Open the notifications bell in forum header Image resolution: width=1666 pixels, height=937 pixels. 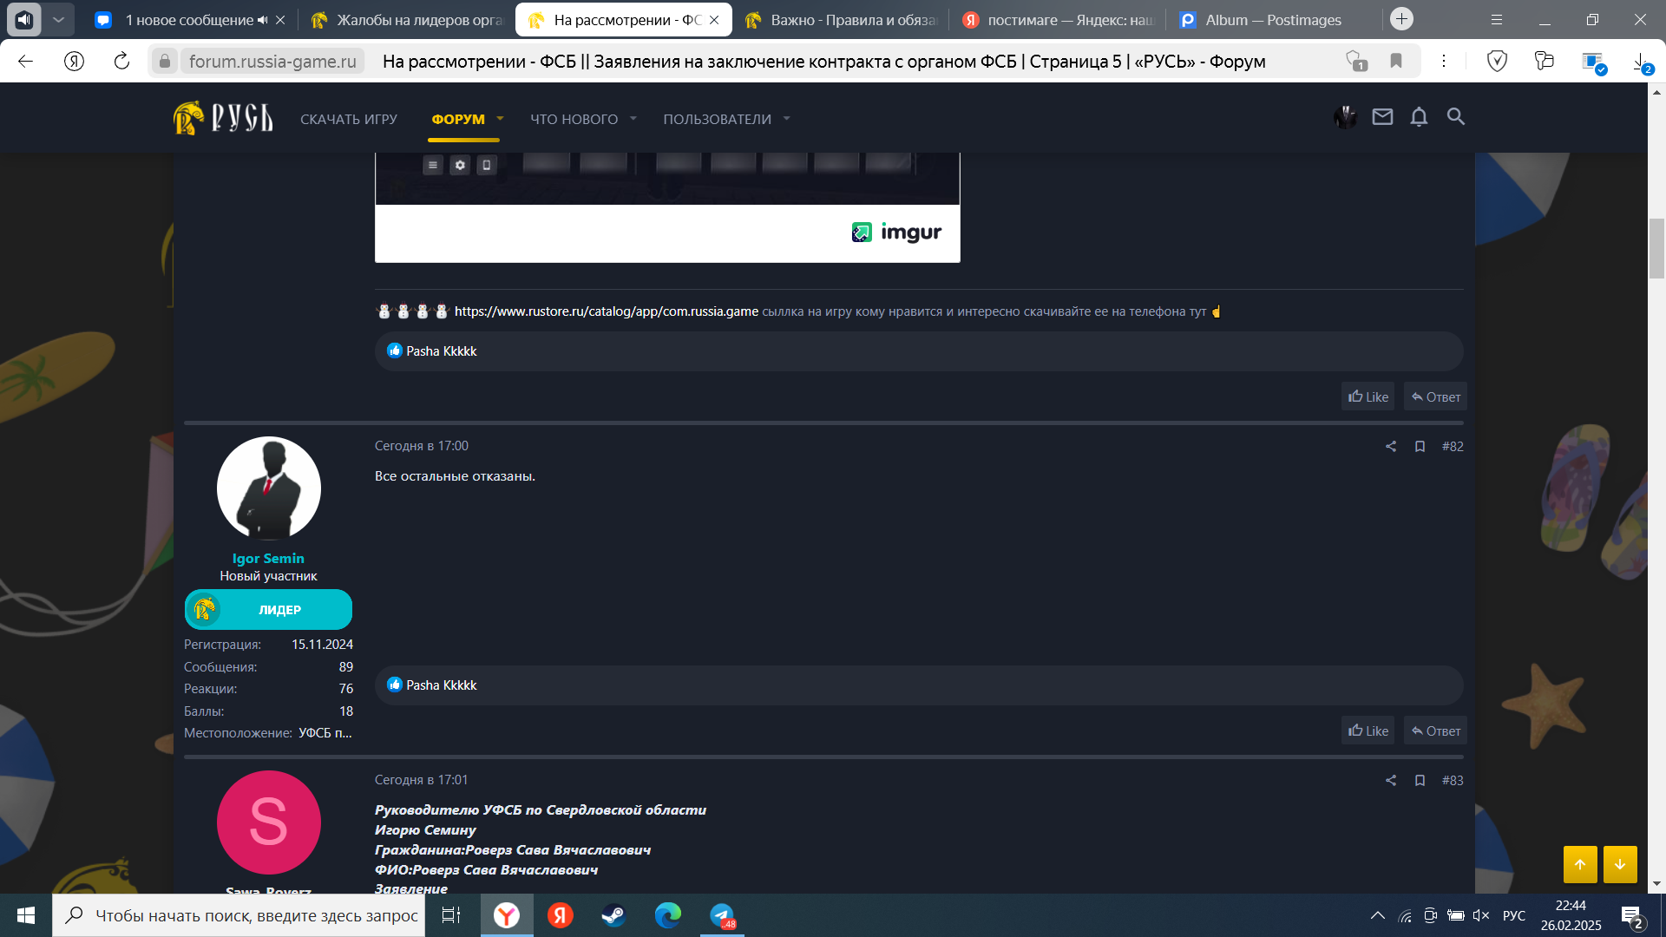[x=1419, y=116]
